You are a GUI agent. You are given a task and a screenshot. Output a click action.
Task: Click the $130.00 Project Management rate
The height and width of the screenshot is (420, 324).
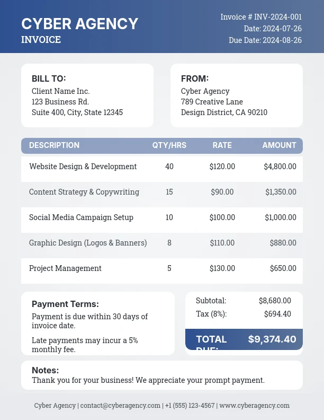(222, 268)
